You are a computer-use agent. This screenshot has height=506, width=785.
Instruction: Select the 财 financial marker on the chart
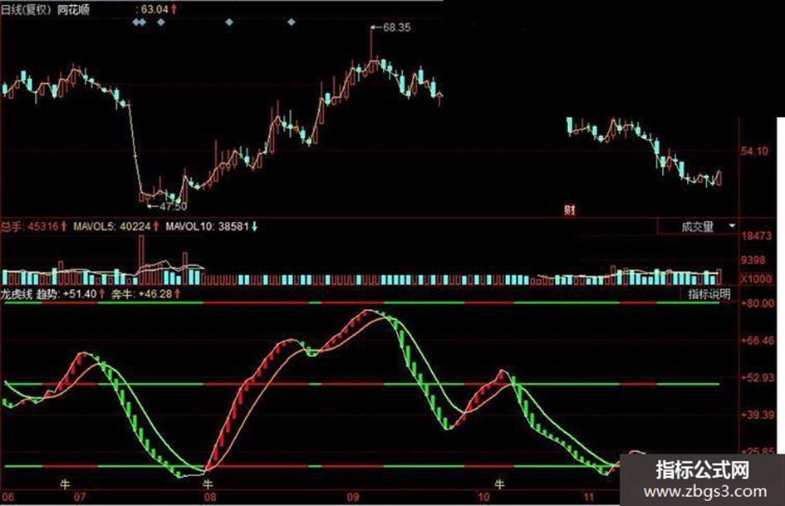click(570, 210)
